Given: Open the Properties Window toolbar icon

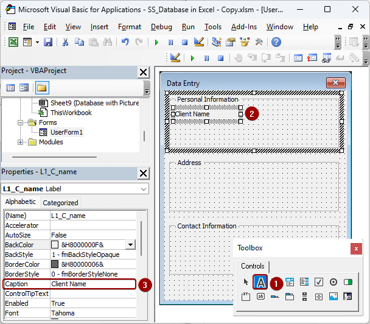Looking at the screenshot, I should click(231, 42).
